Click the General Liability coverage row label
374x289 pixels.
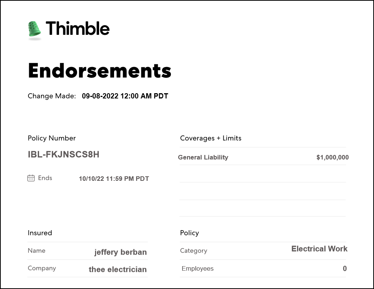203,157
